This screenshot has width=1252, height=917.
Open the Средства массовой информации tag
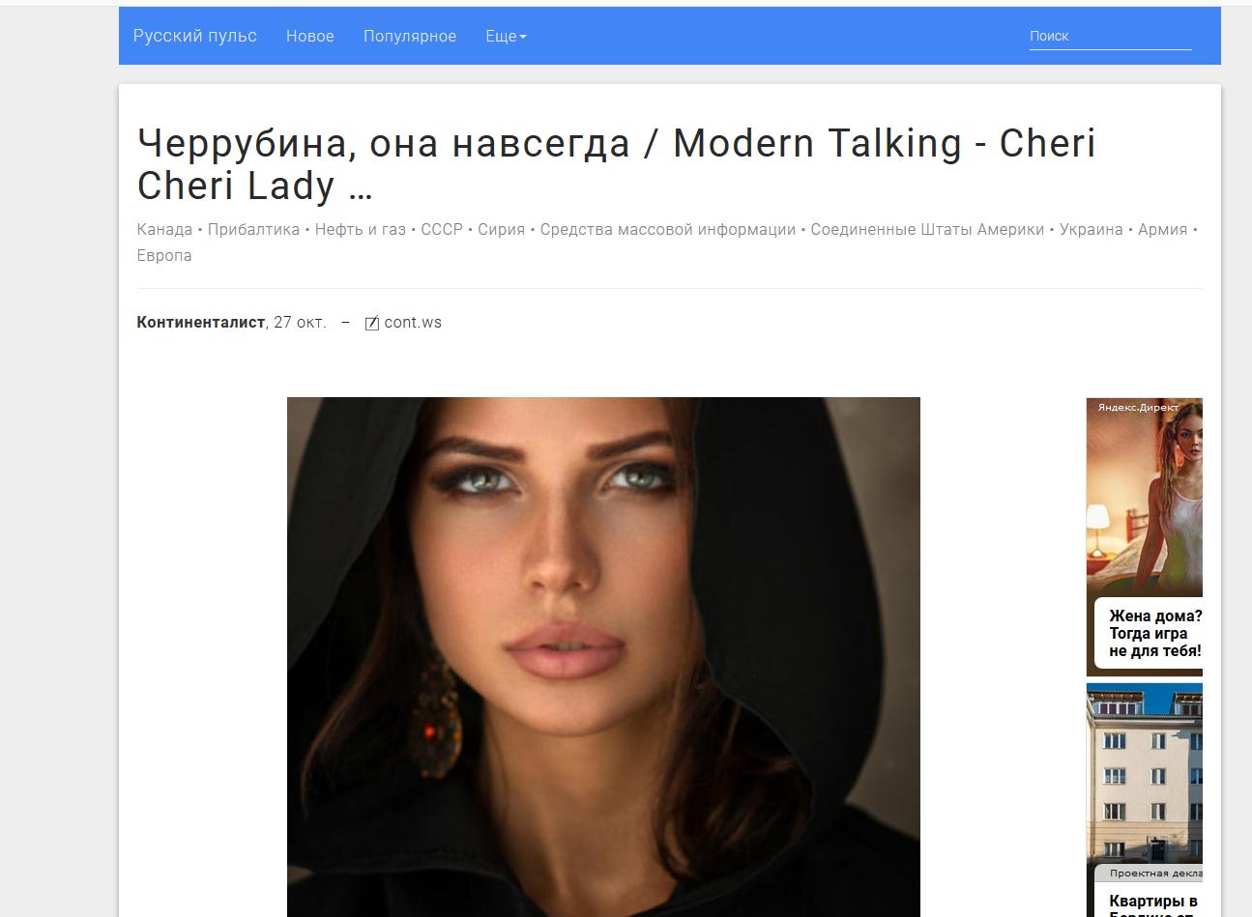668,229
